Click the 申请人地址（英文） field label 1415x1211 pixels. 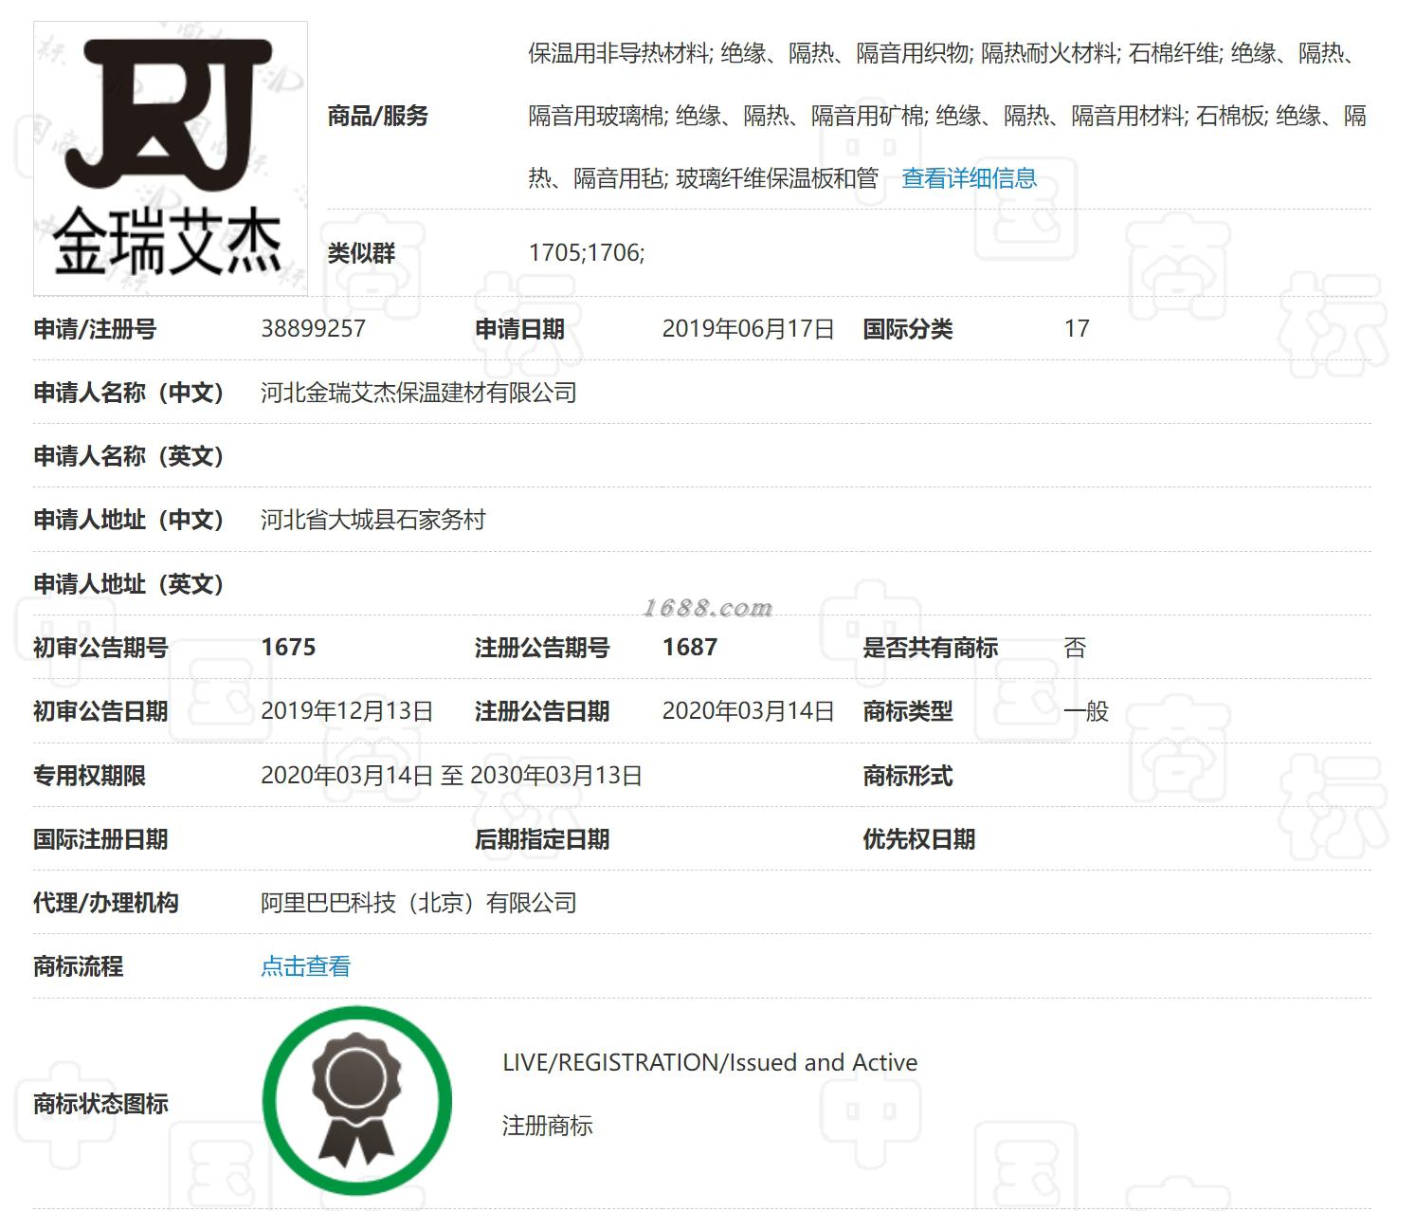coord(129,584)
